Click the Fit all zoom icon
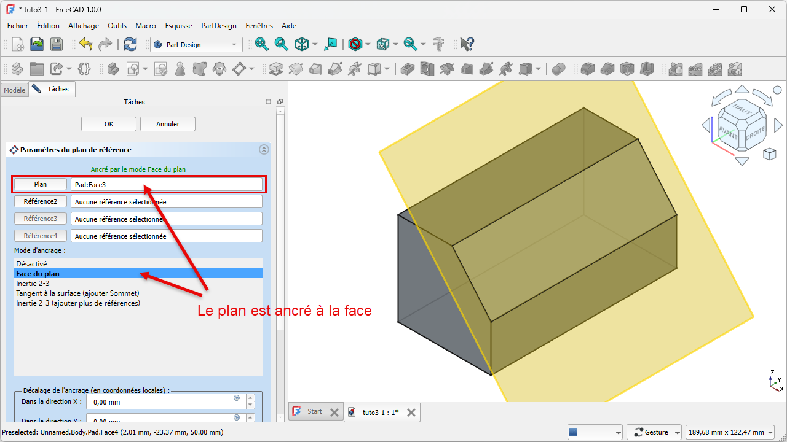 [262, 44]
